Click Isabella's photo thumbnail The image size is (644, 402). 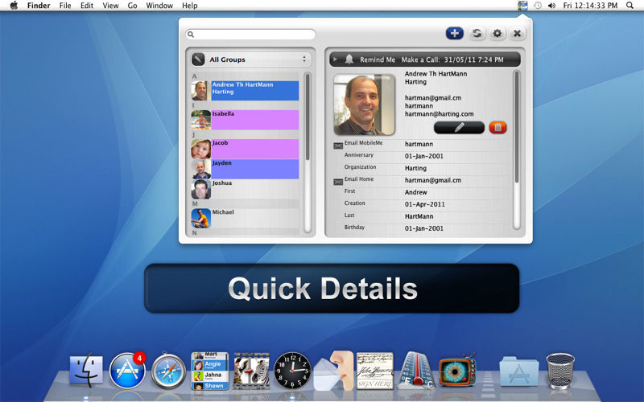click(x=200, y=120)
